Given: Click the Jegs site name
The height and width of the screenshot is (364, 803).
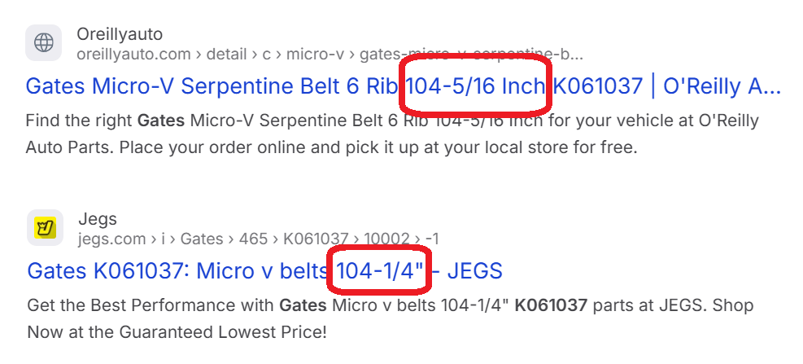Looking at the screenshot, I should [x=98, y=218].
